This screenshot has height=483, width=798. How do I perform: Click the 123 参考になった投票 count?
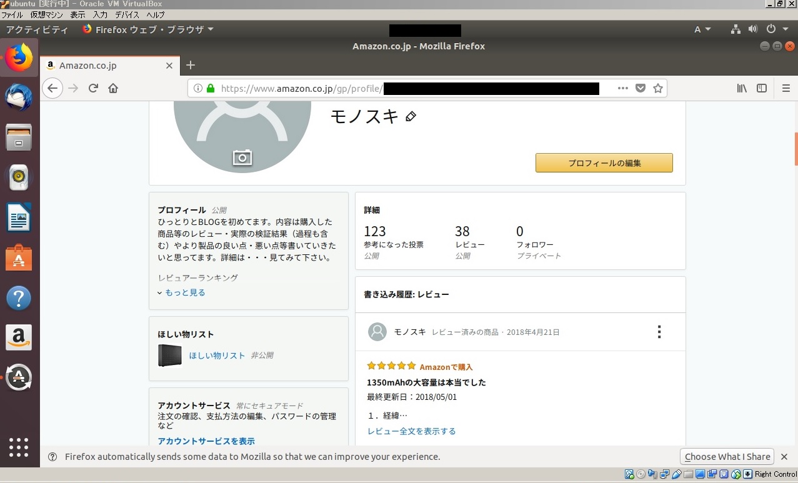pyautogui.click(x=375, y=231)
